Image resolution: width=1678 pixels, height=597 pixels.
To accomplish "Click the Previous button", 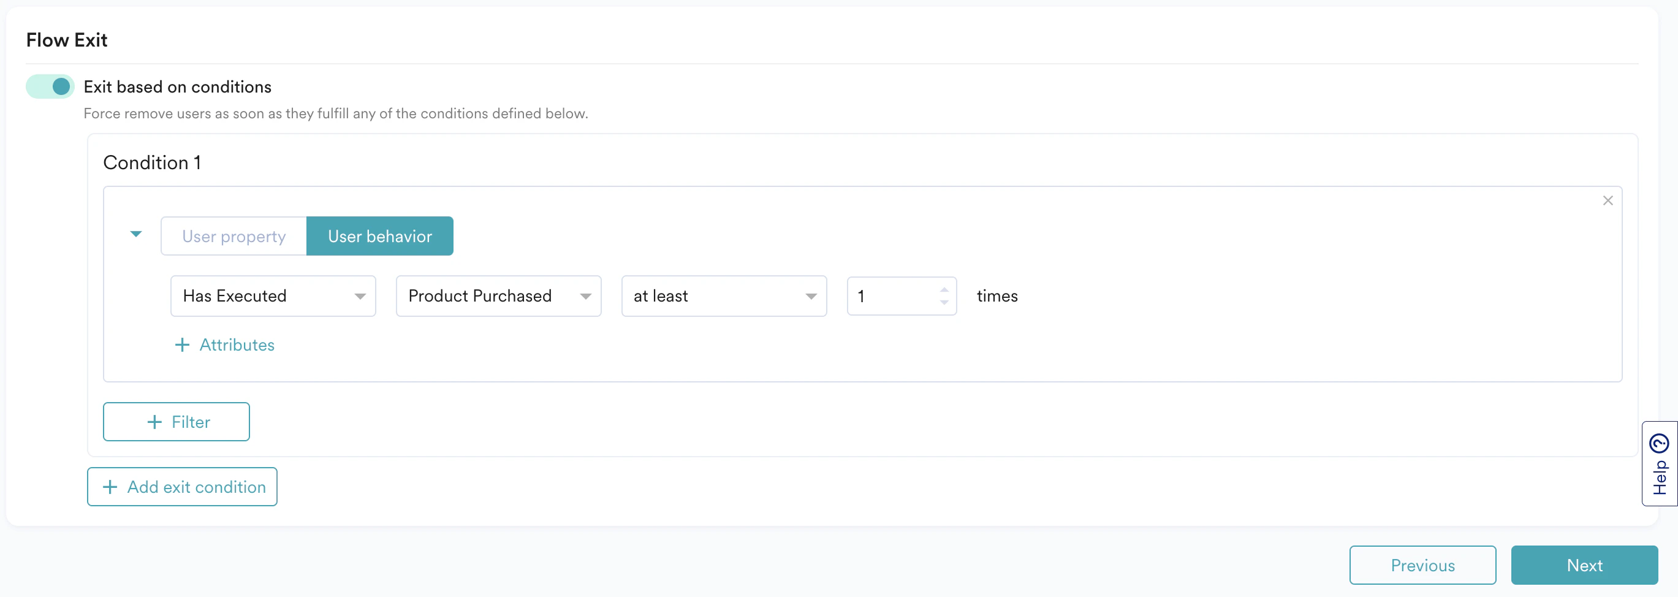I will (x=1422, y=565).
